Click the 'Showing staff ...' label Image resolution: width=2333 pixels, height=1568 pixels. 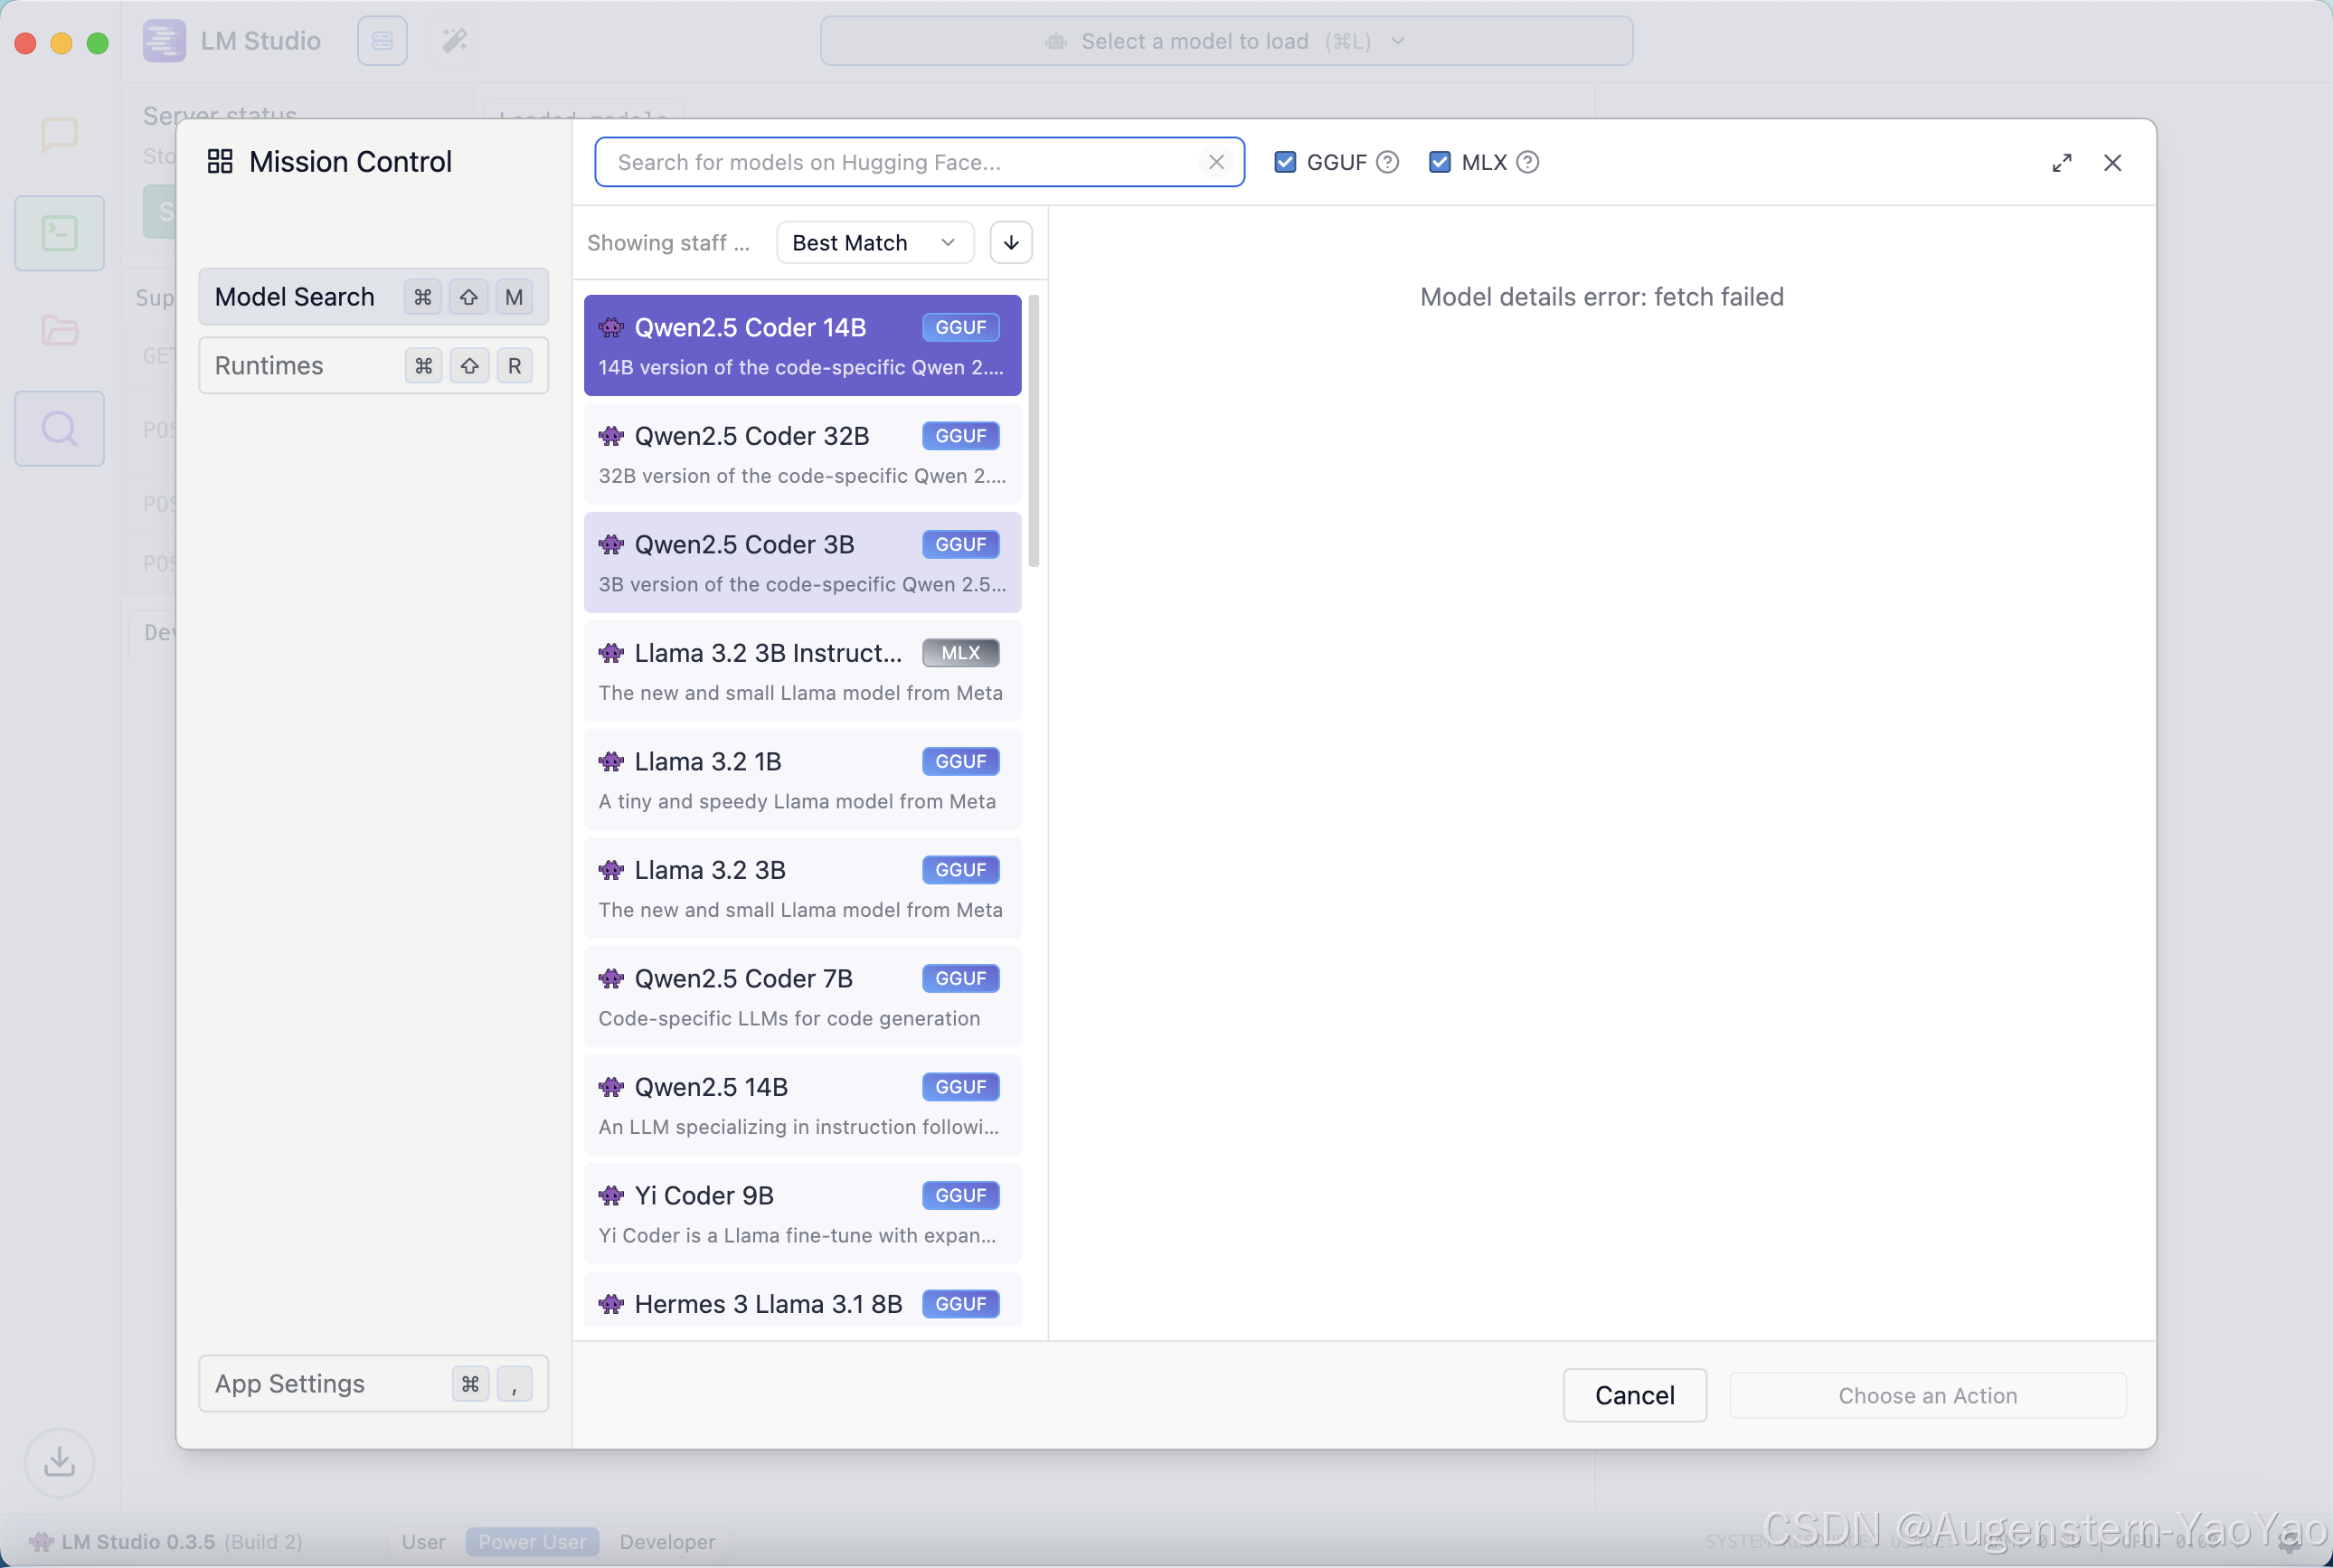(x=668, y=243)
